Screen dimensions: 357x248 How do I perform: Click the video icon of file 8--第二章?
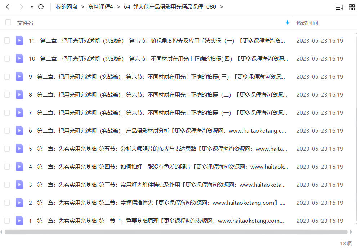click(x=19, y=94)
